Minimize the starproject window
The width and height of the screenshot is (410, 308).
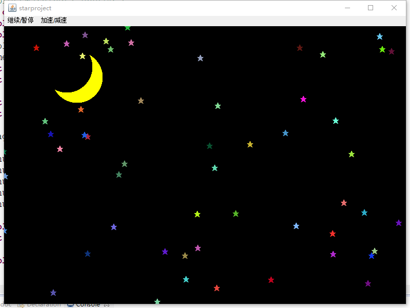pos(347,8)
